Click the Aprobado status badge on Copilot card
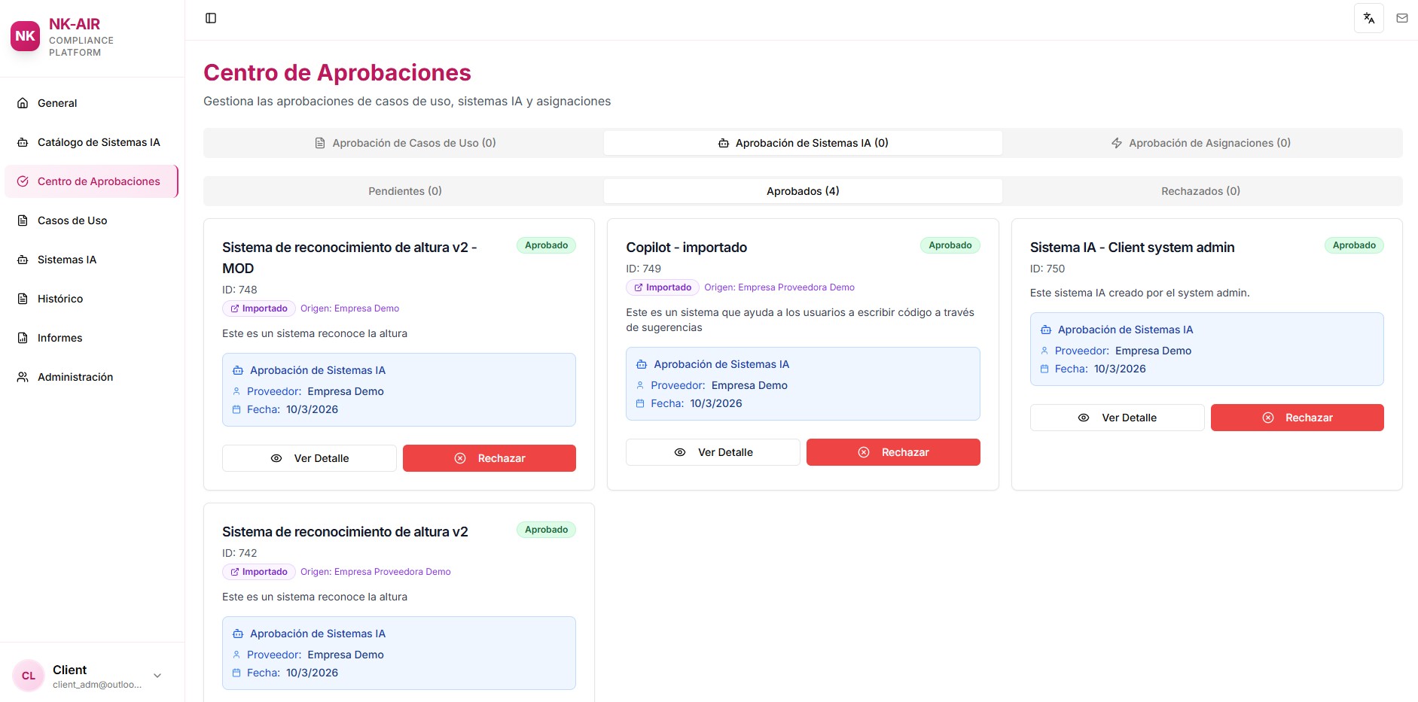Viewport: 1418px width, 702px height. point(950,245)
